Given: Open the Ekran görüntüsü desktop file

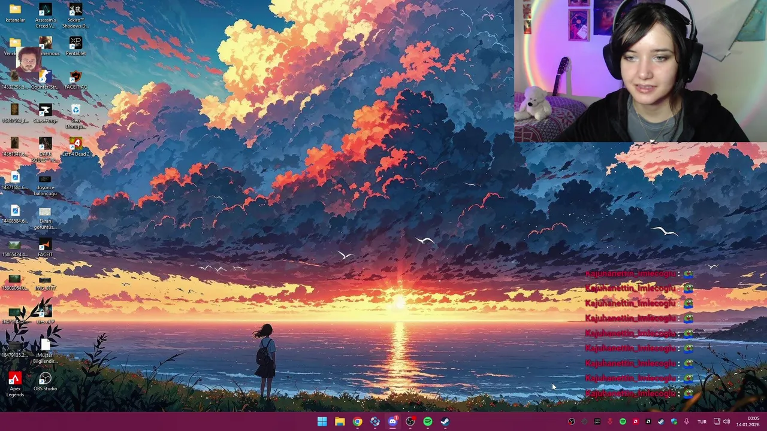Looking at the screenshot, I should coord(45,219).
